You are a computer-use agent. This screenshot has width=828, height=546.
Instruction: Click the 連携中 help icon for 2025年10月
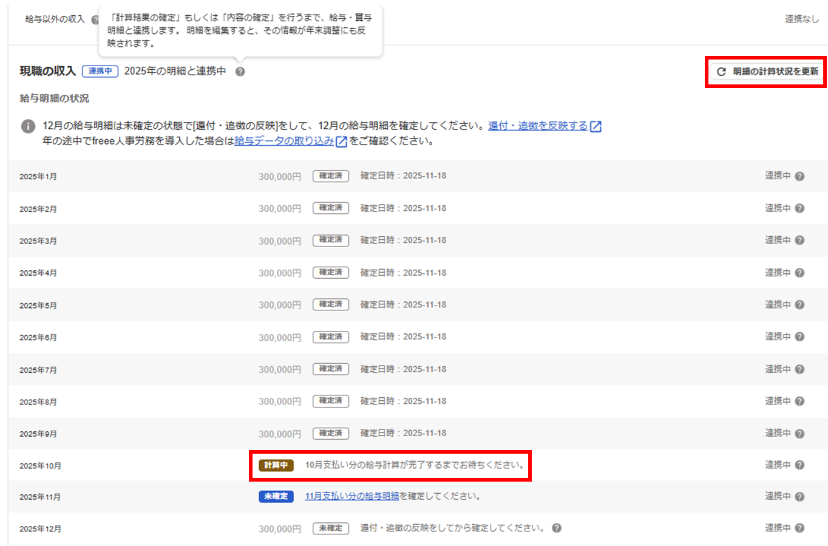[799, 465]
